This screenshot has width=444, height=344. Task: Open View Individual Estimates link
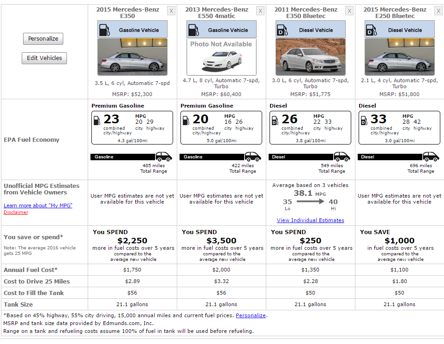310,220
